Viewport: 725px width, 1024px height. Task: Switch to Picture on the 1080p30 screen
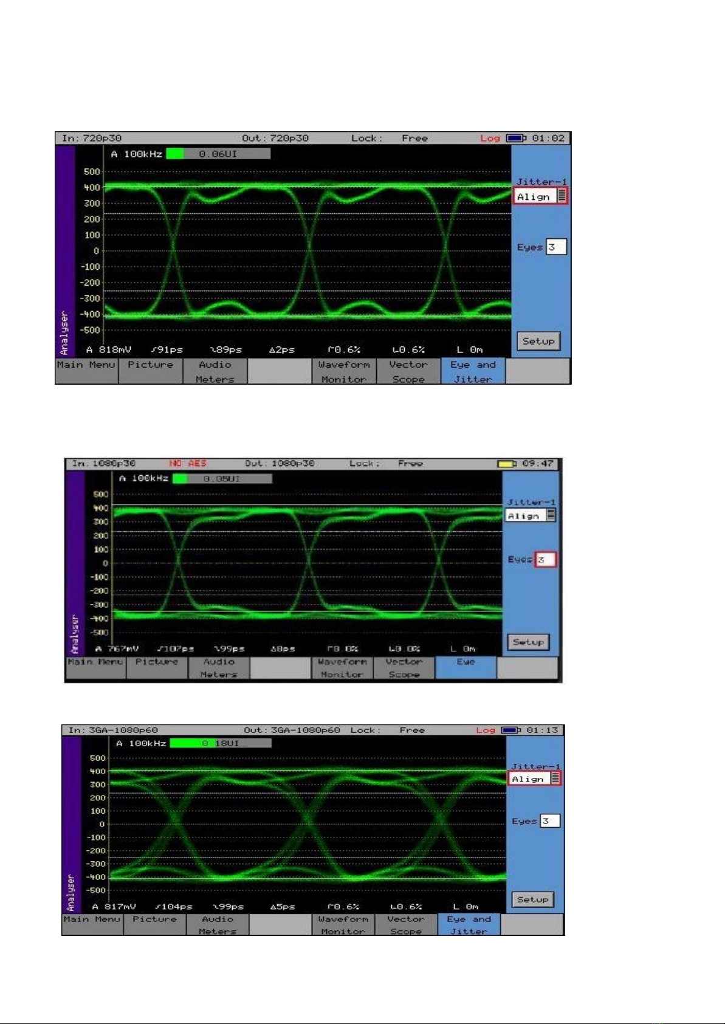pos(157,668)
